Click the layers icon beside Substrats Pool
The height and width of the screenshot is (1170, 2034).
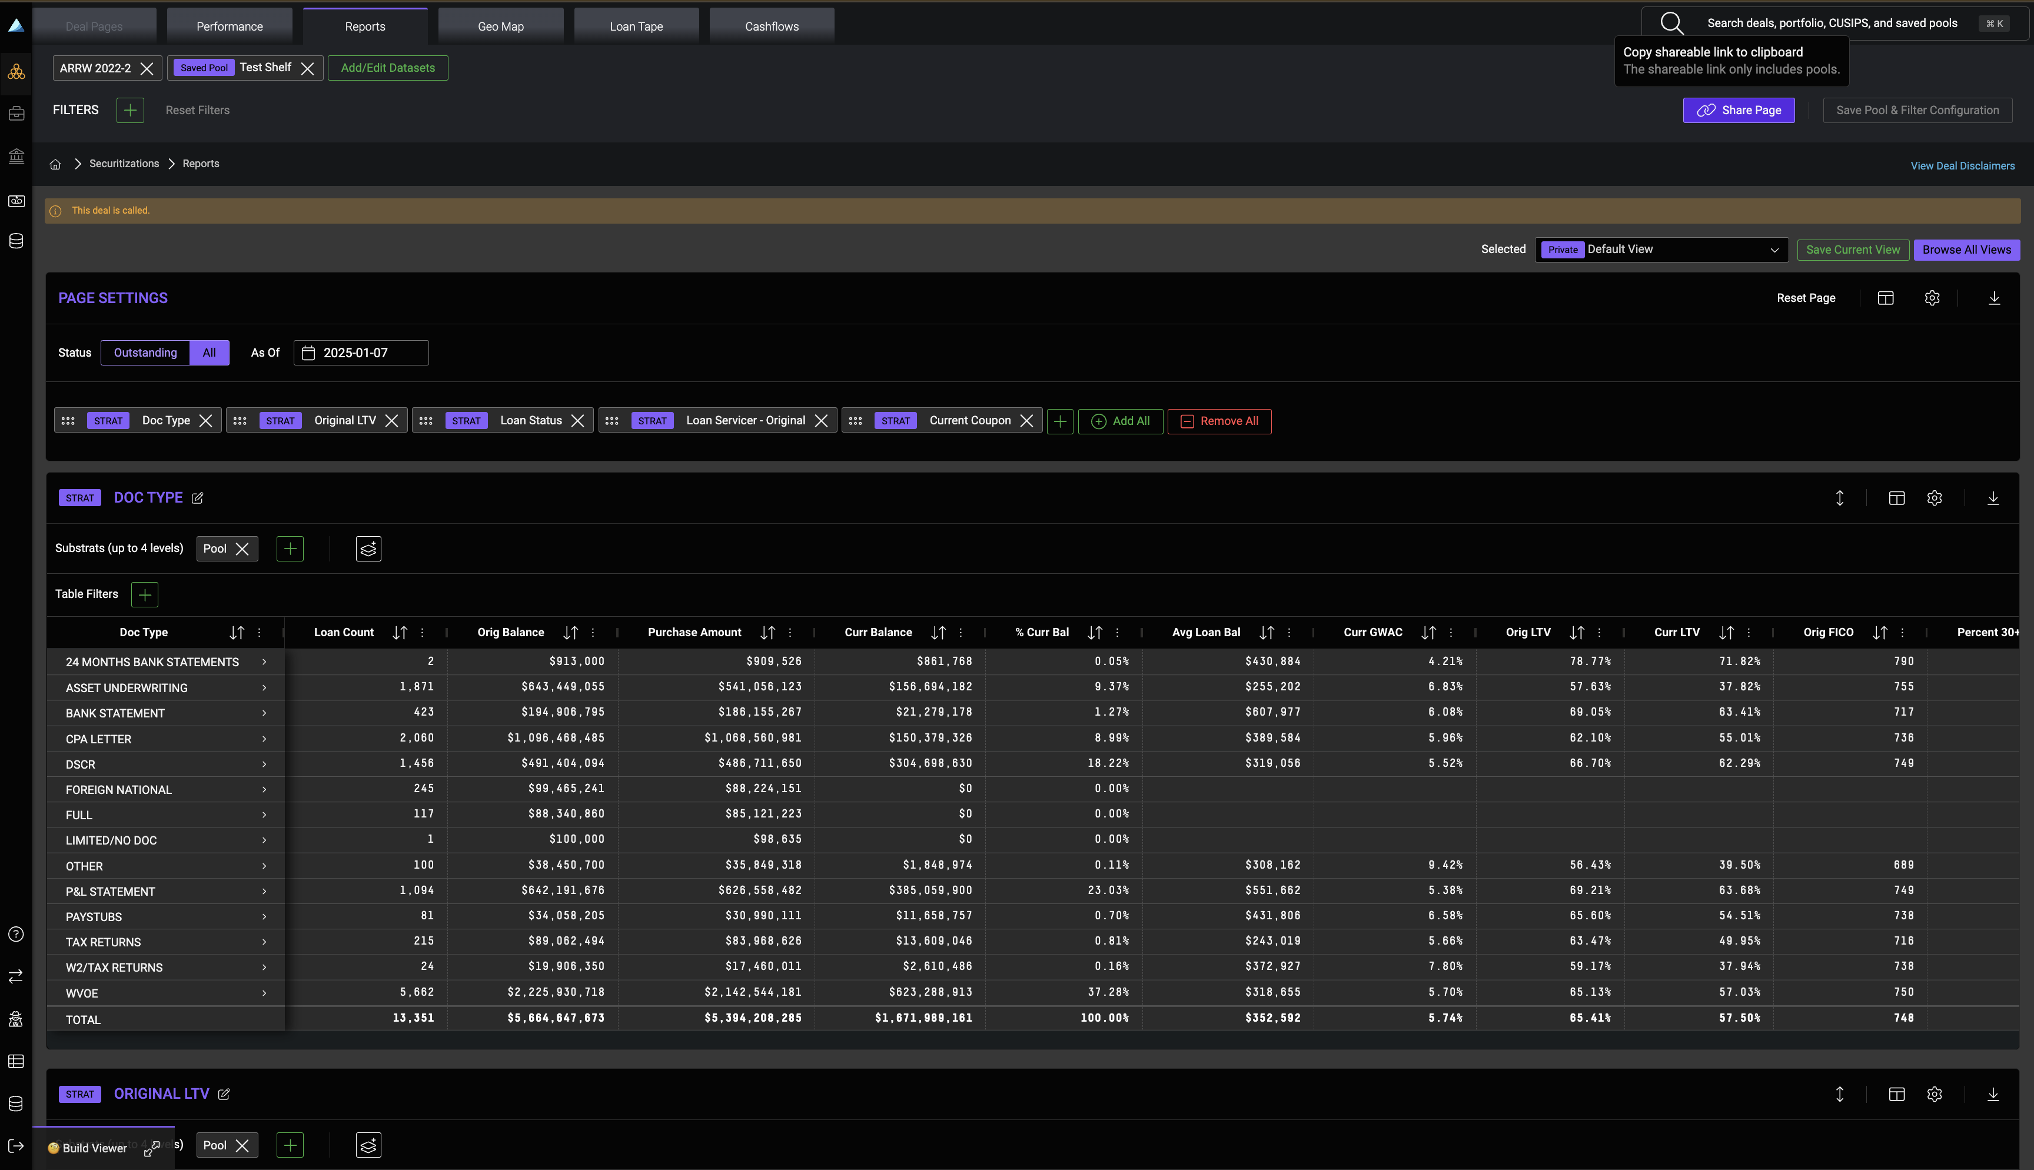tap(368, 549)
